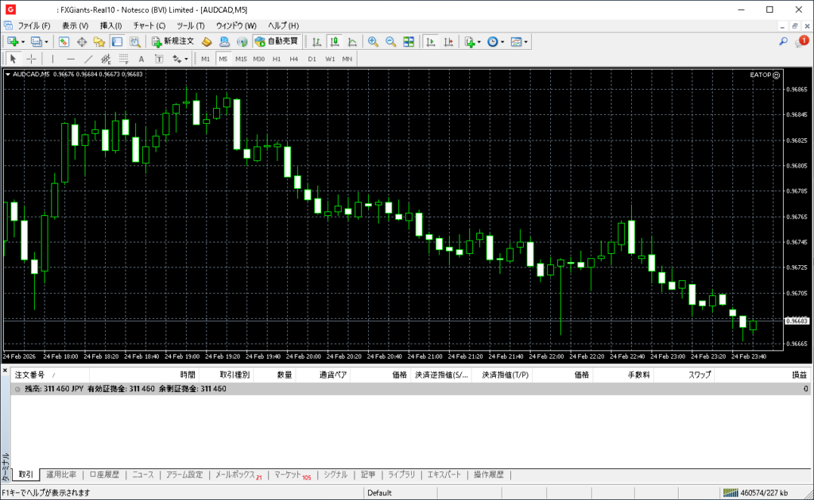
Task: Toggle the Chart Shift button
Action: click(x=449, y=41)
